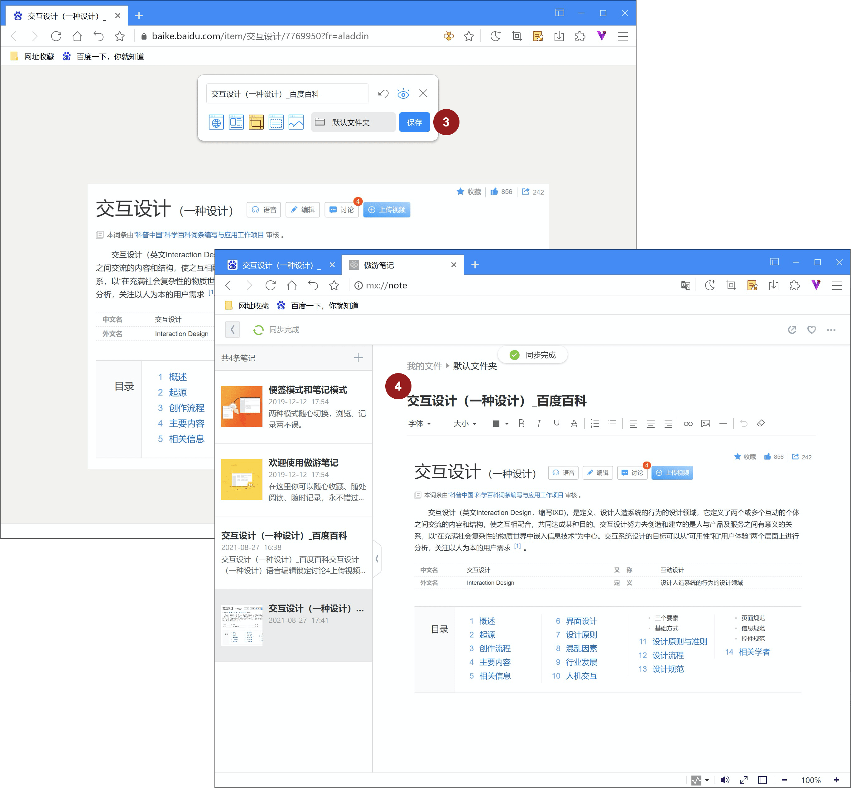
Task: Reload the page in front window
Action: (x=271, y=285)
